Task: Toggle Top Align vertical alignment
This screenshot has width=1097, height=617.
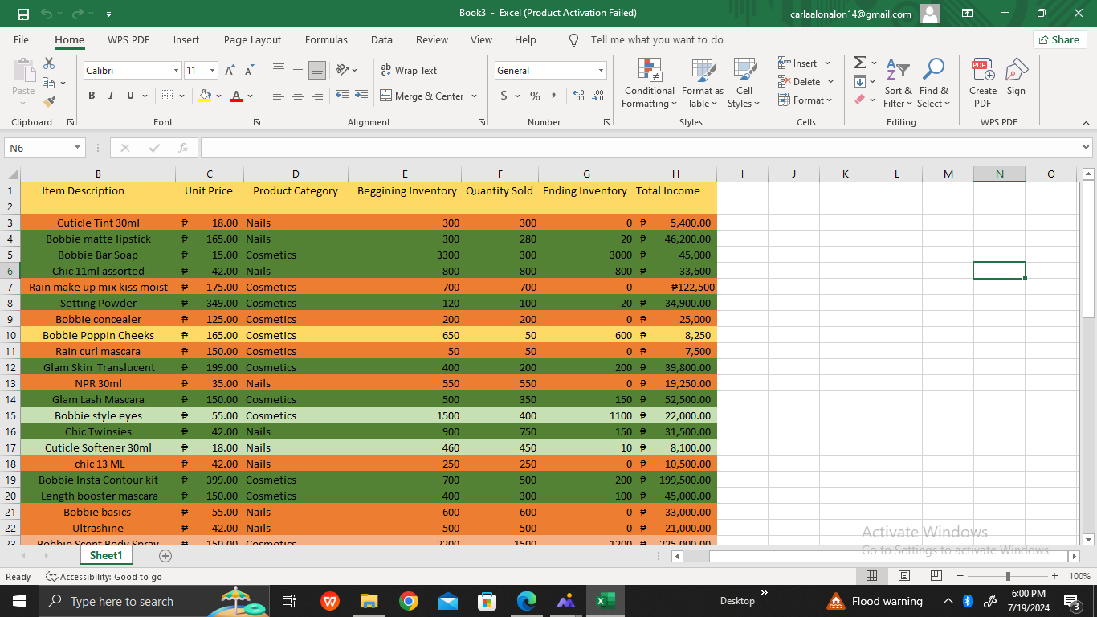Action: pos(279,71)
